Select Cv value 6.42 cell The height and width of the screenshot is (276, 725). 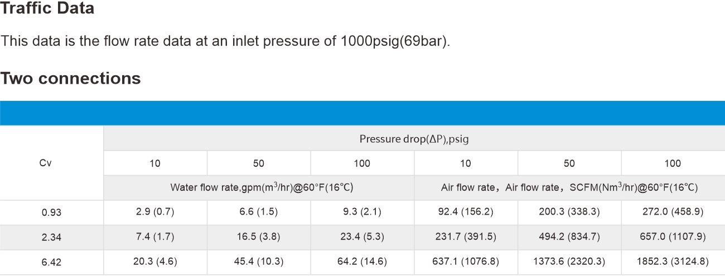click(51, 262)
